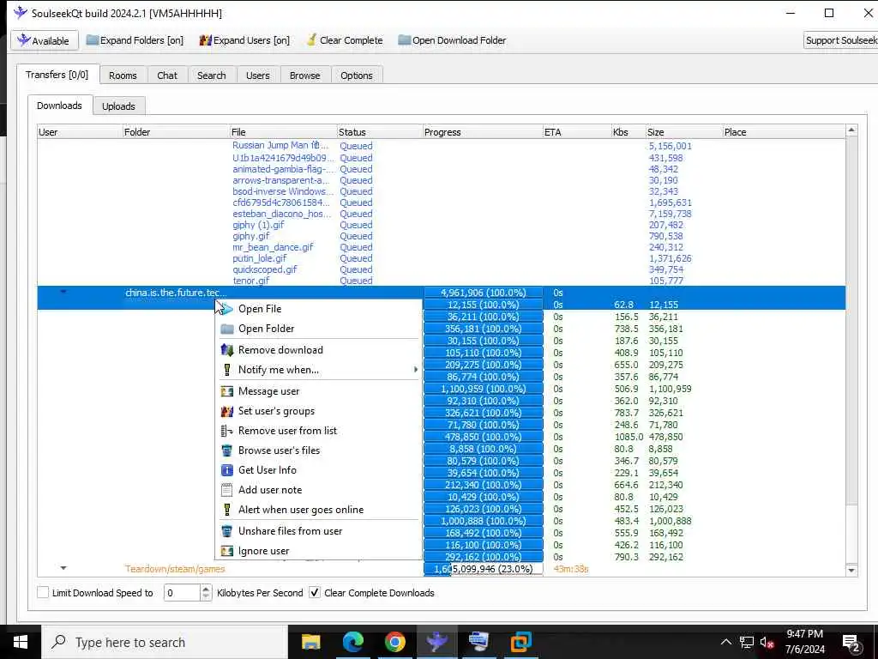Click the downloads list scroll up arrow
The image size is (878, 659).
pyautogui.click(x=851, y=130)
